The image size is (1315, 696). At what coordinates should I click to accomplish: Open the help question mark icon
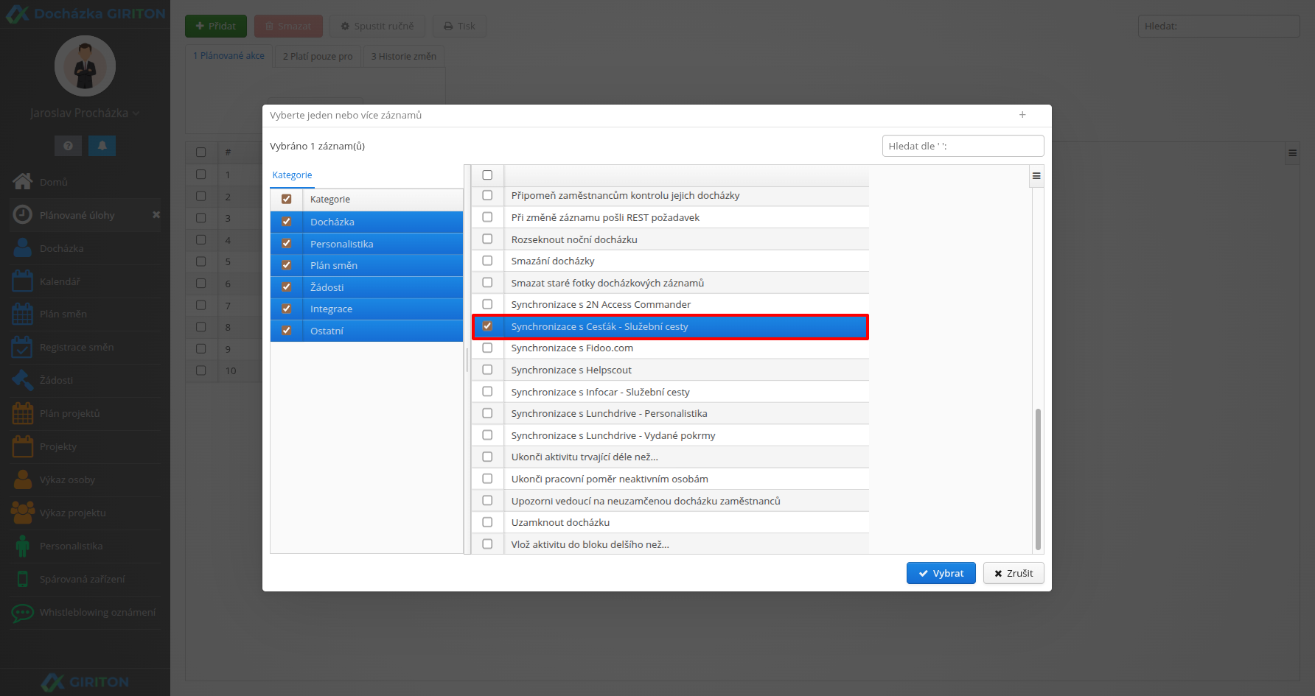coord(68,146)
